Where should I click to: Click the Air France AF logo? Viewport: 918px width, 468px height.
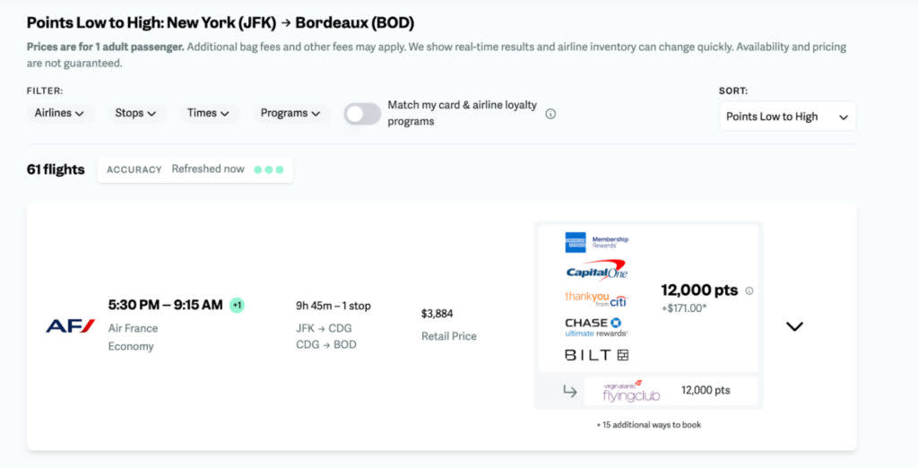[70, 325]
